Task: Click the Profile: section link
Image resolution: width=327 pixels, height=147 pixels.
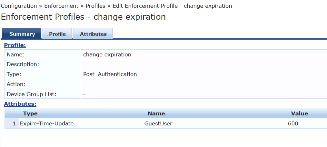Action: (x=15, y=45)
